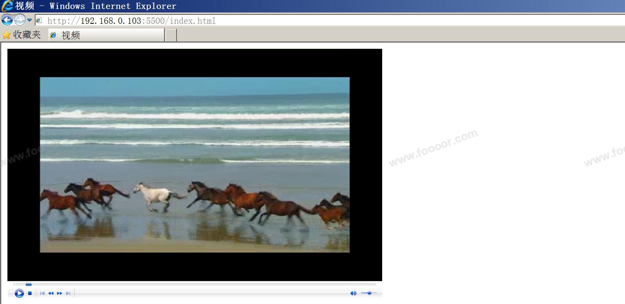The image size is (625, 304).
Task: Click the Internet Explorer logo in title bar
Action: coord(7,6)
